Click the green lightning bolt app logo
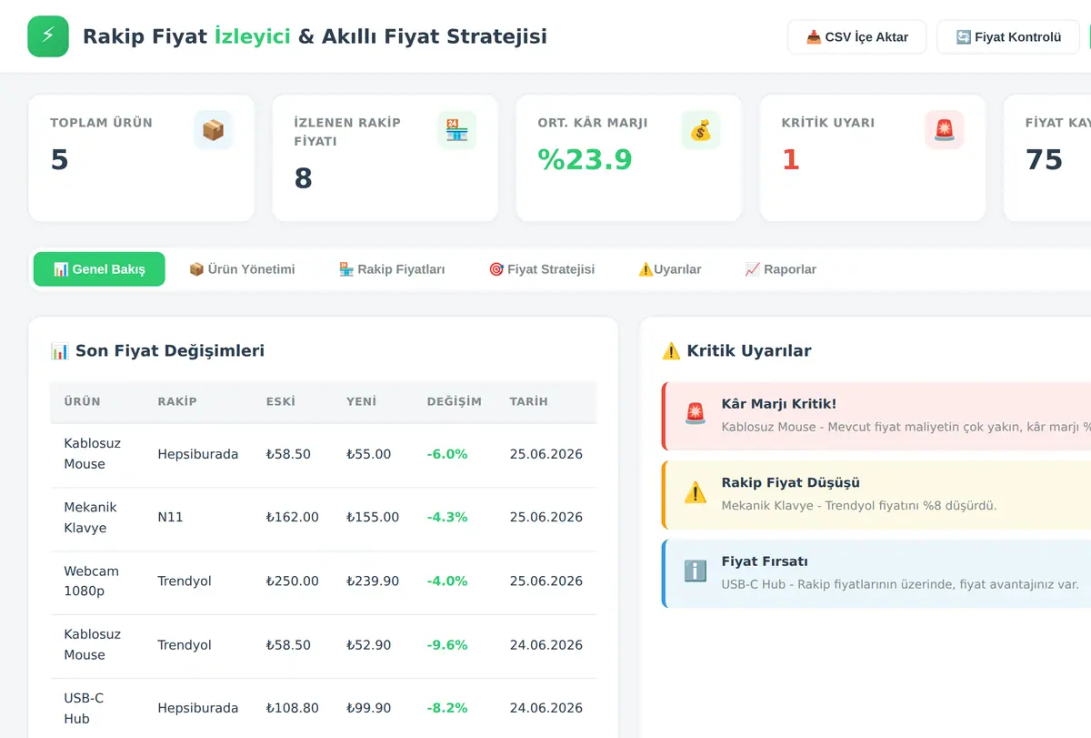This screenshot has height=738, width=1091. pos(48,36)
